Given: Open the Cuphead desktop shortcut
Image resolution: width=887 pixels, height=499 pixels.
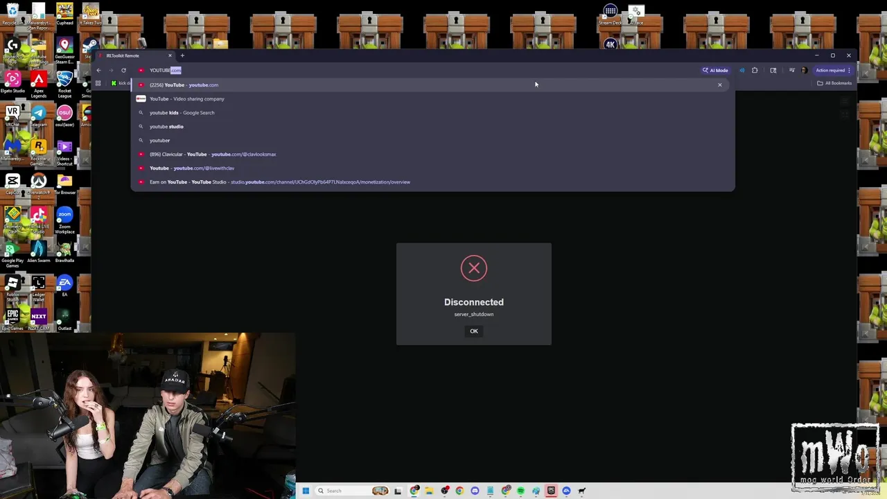Looking at the screenshot, I should click(x=64, y=15).
